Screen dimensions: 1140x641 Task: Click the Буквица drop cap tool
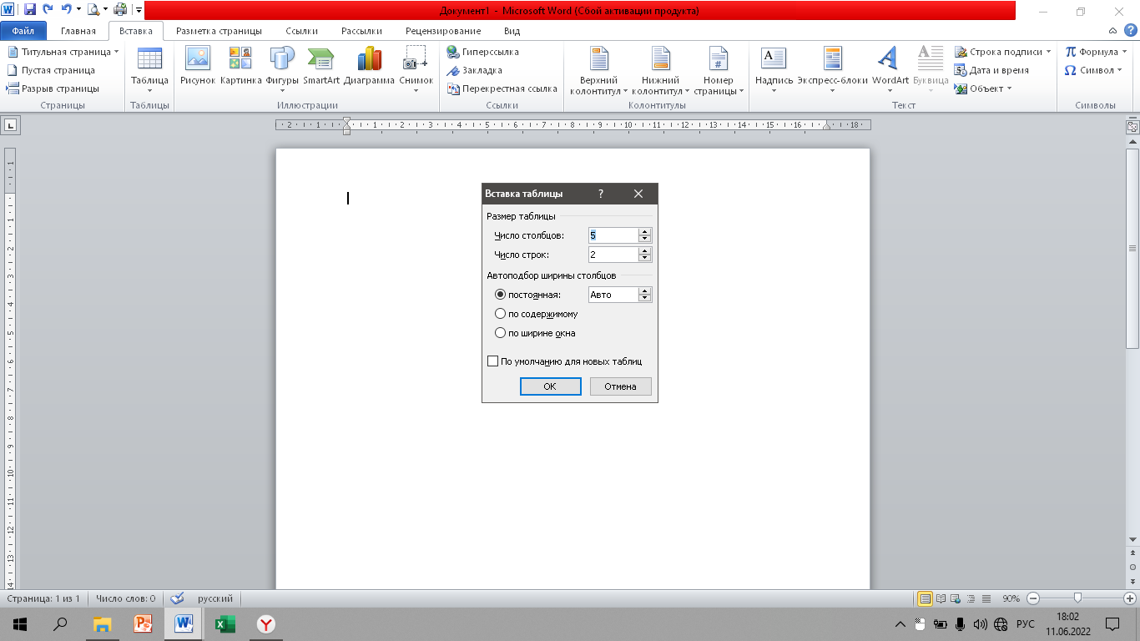pos(931,70)
